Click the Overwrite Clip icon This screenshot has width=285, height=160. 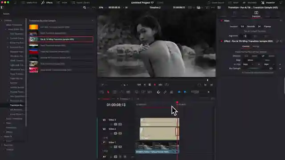(143, 92)
